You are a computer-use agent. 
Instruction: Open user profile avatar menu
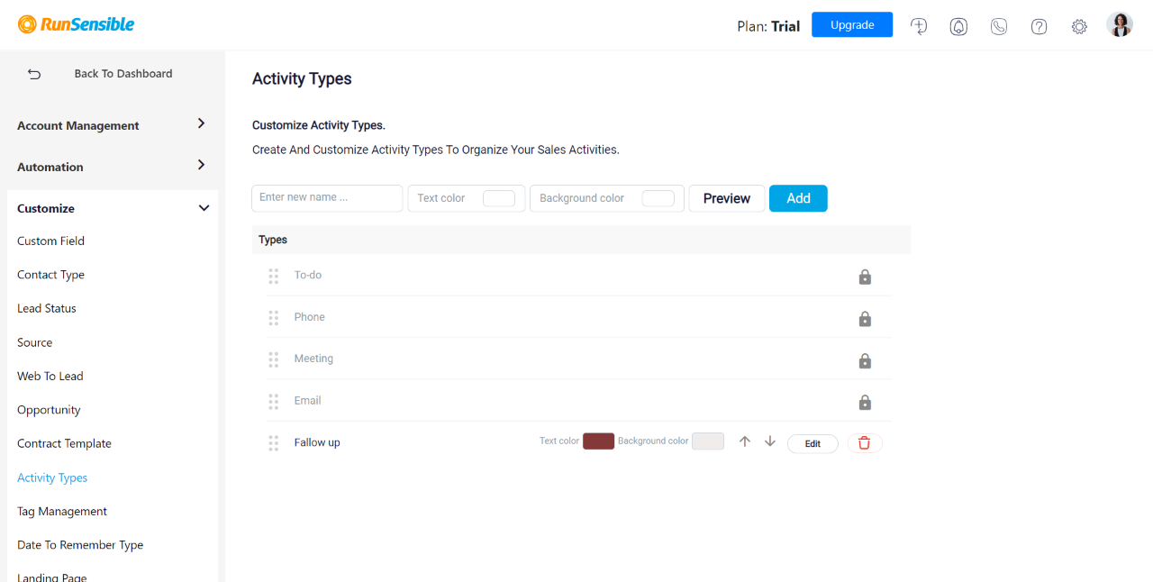tap(1120, 25)
